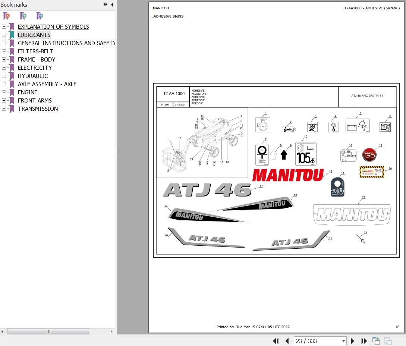Image resolution: width=406 pixels, height=346 pixels.
Task: Jump to the last page
Action: (x=364, y=341)
